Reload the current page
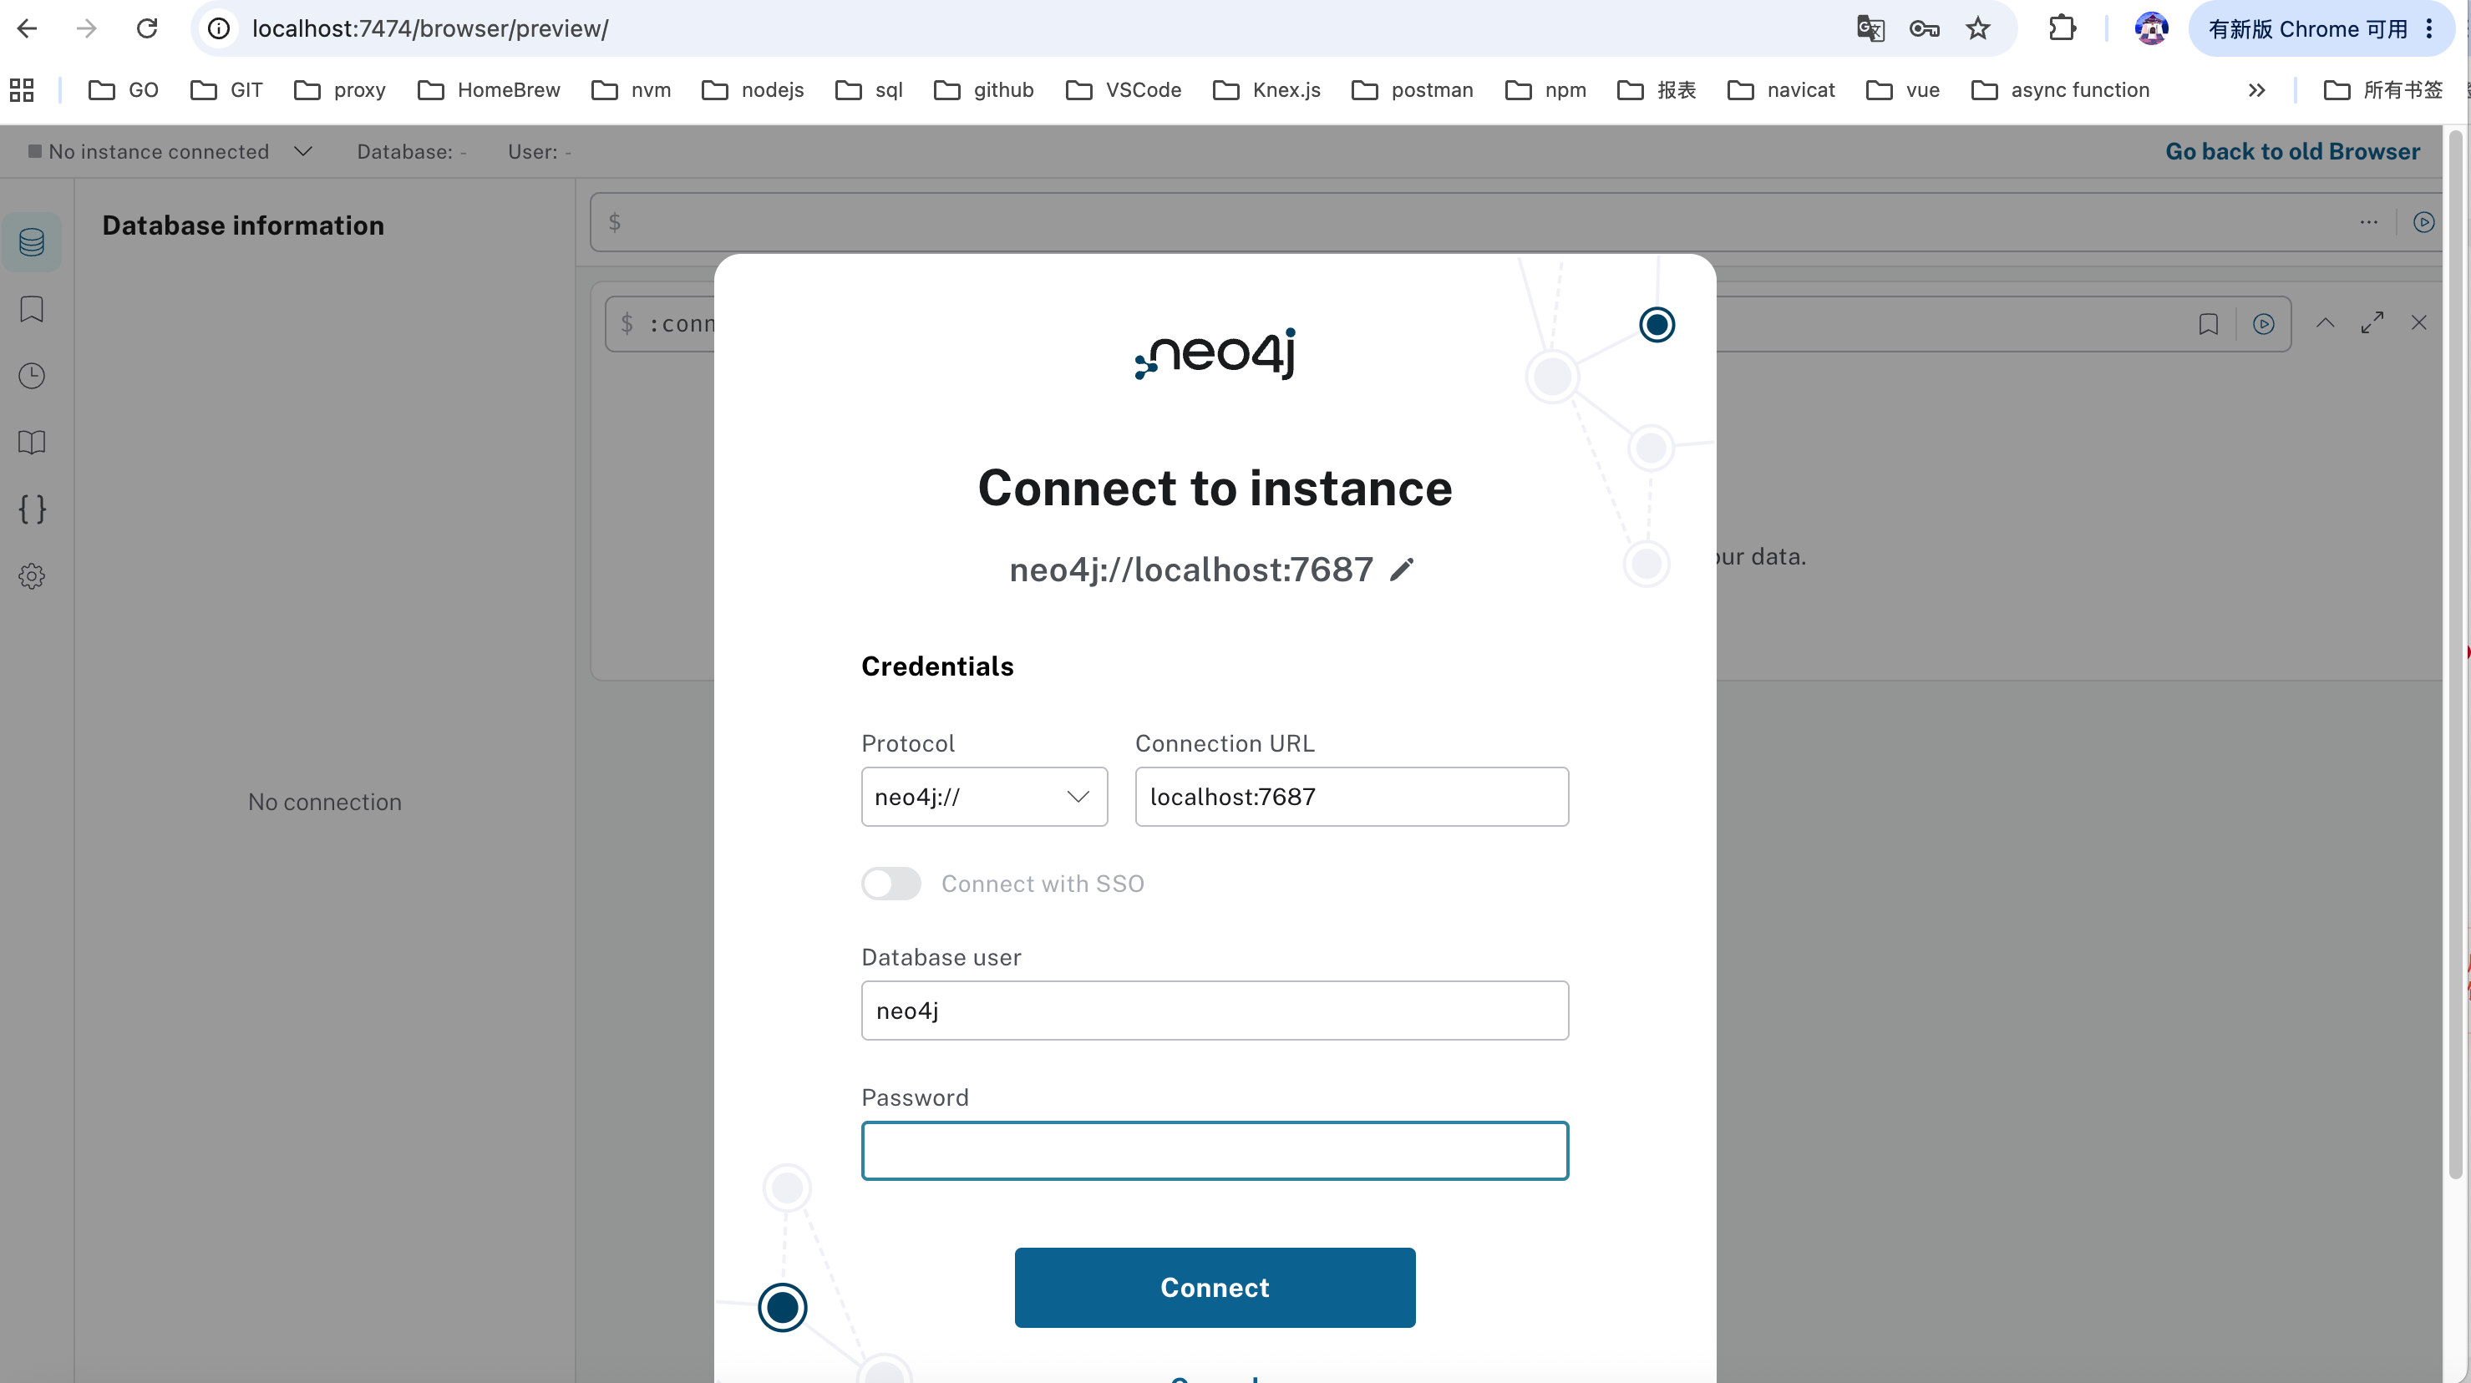The image size is (2471, 1383). click(x=147, y=28)
